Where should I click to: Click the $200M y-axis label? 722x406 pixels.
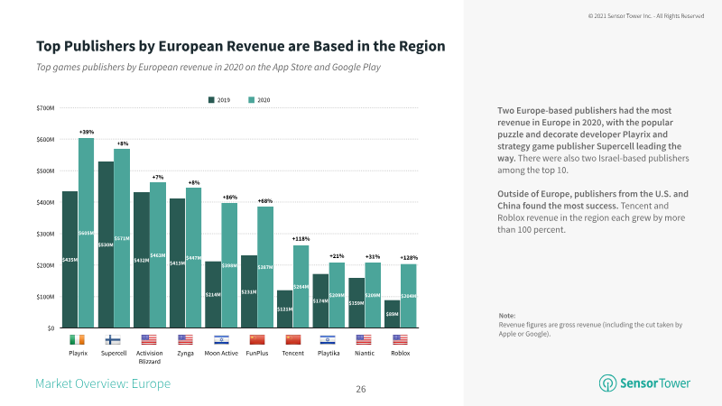tap(45, 265)
